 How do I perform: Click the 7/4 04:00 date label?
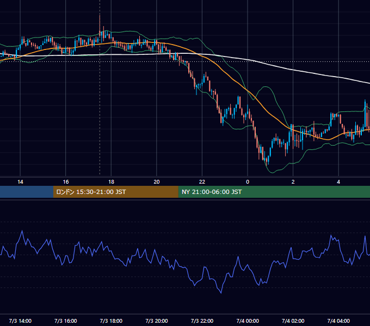pos(338,321)
